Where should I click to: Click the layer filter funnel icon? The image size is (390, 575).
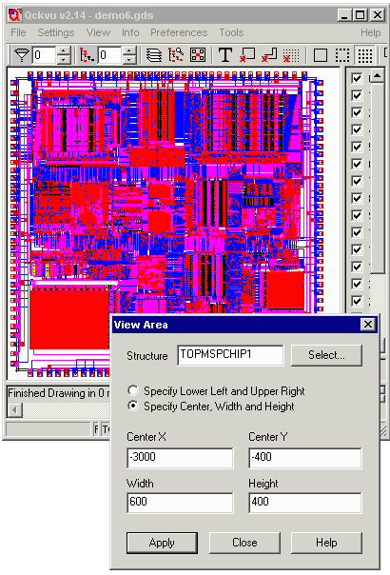tap(22, 55)
